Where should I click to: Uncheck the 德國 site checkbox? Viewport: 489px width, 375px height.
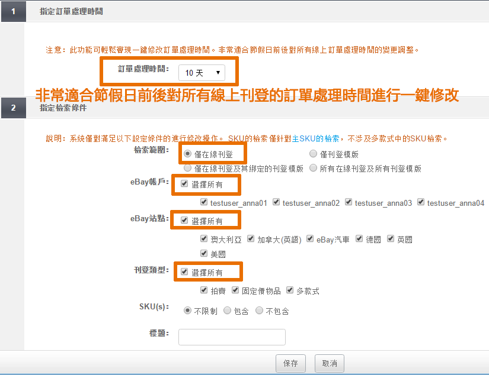pos(359,239)
